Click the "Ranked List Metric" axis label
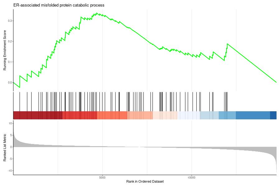 coord(5,148)
